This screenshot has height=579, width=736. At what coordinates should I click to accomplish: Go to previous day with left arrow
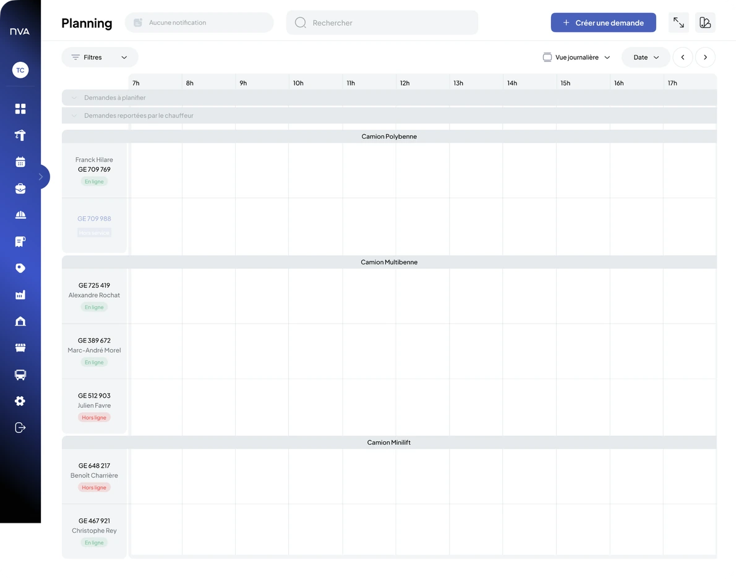coord(682,57)
